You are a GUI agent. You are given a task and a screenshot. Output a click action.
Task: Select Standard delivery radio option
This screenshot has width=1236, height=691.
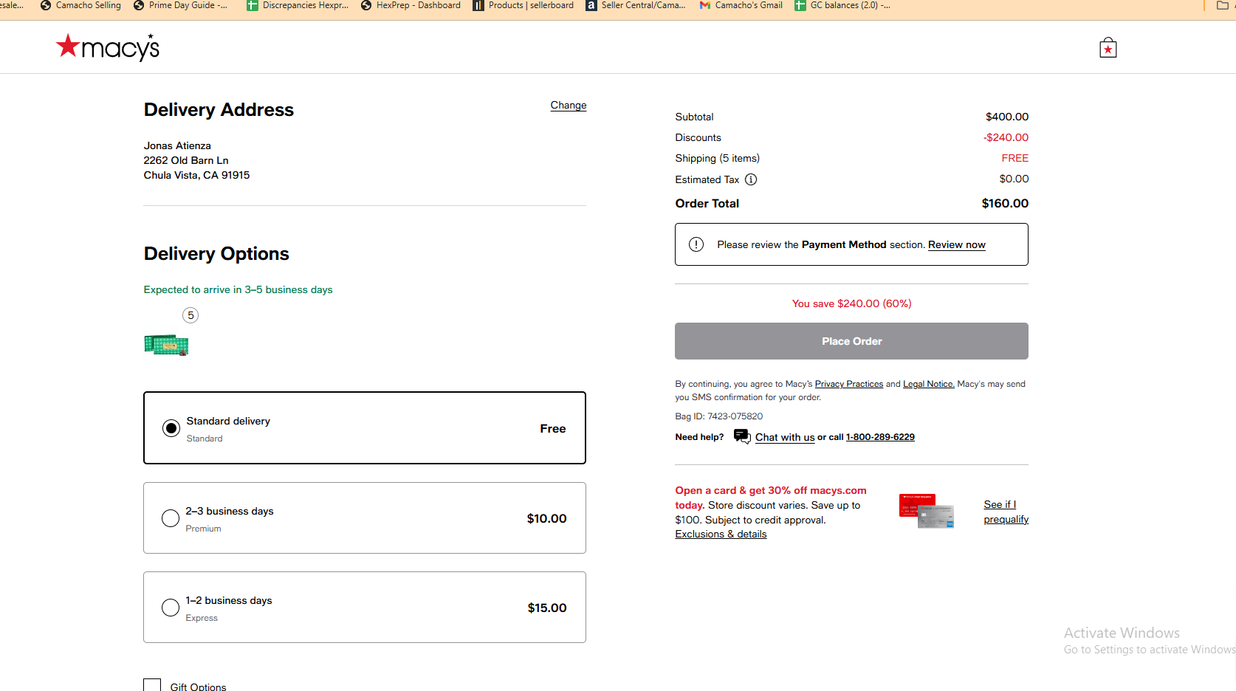171,428
